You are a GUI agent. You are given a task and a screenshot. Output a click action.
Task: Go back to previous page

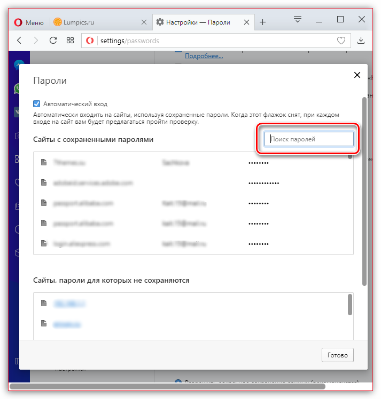tap(19, 40)
